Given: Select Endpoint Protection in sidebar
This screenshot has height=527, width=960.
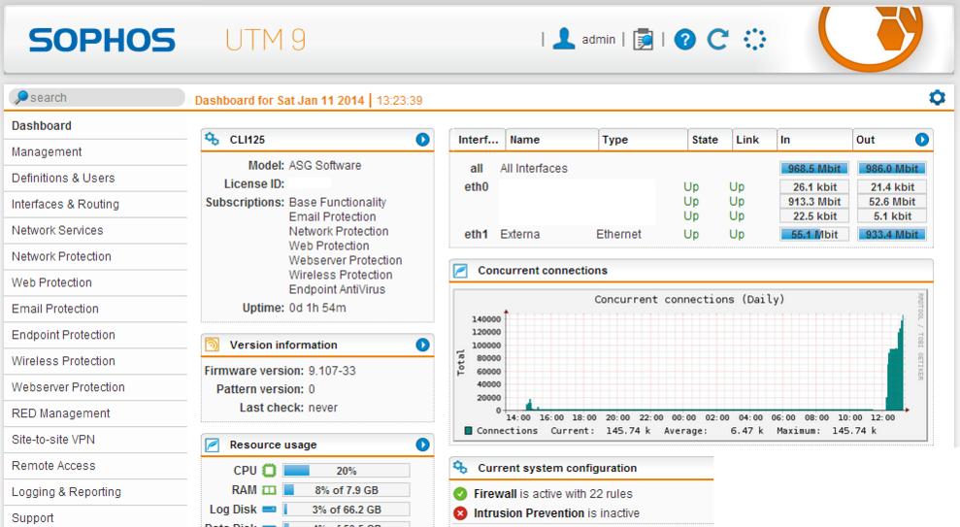Looking at the screenshot, I should pos(95,336).
